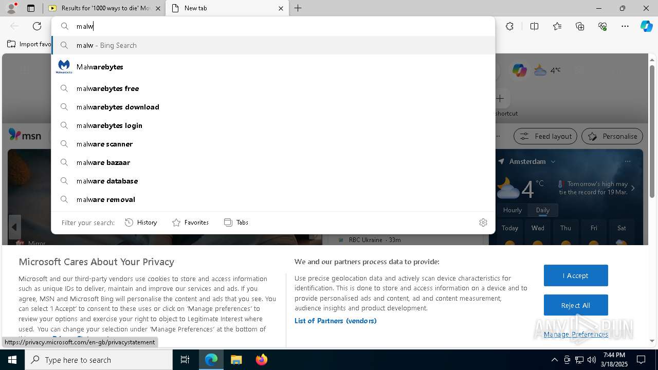
Task: Launch Firefox from taskbar
Action: coord(261,360)
